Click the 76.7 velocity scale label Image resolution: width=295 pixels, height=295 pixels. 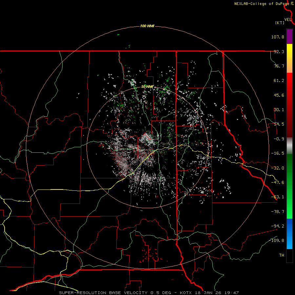(x=279, y=66)
